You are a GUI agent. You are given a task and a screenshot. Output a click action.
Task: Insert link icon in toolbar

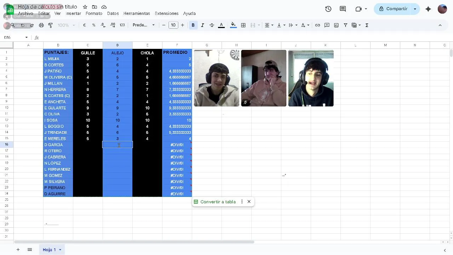coord(317,25)
